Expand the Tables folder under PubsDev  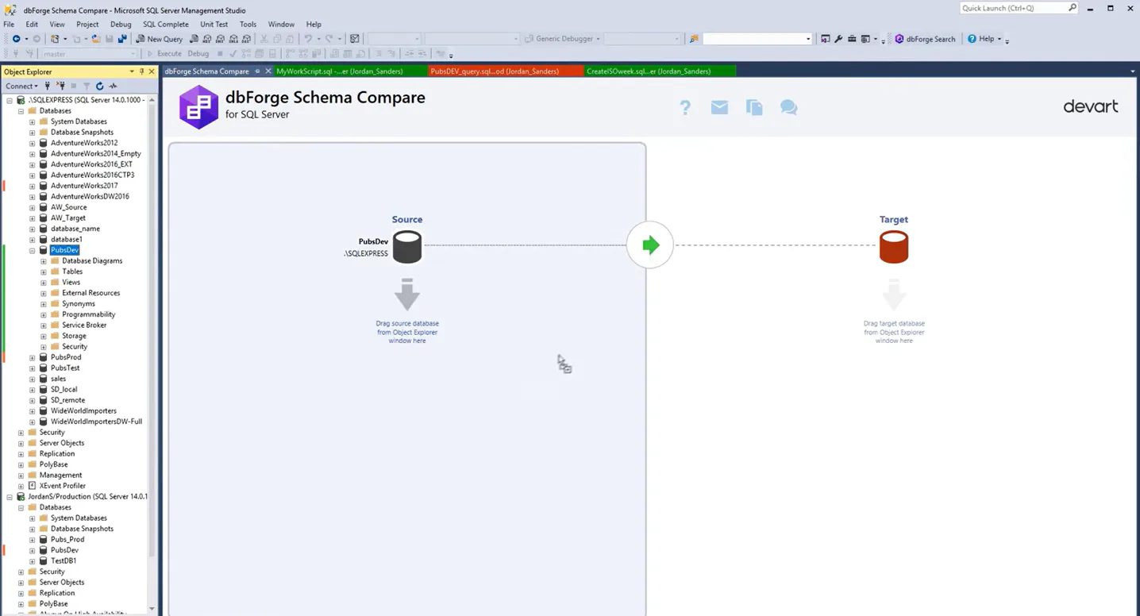44,271
